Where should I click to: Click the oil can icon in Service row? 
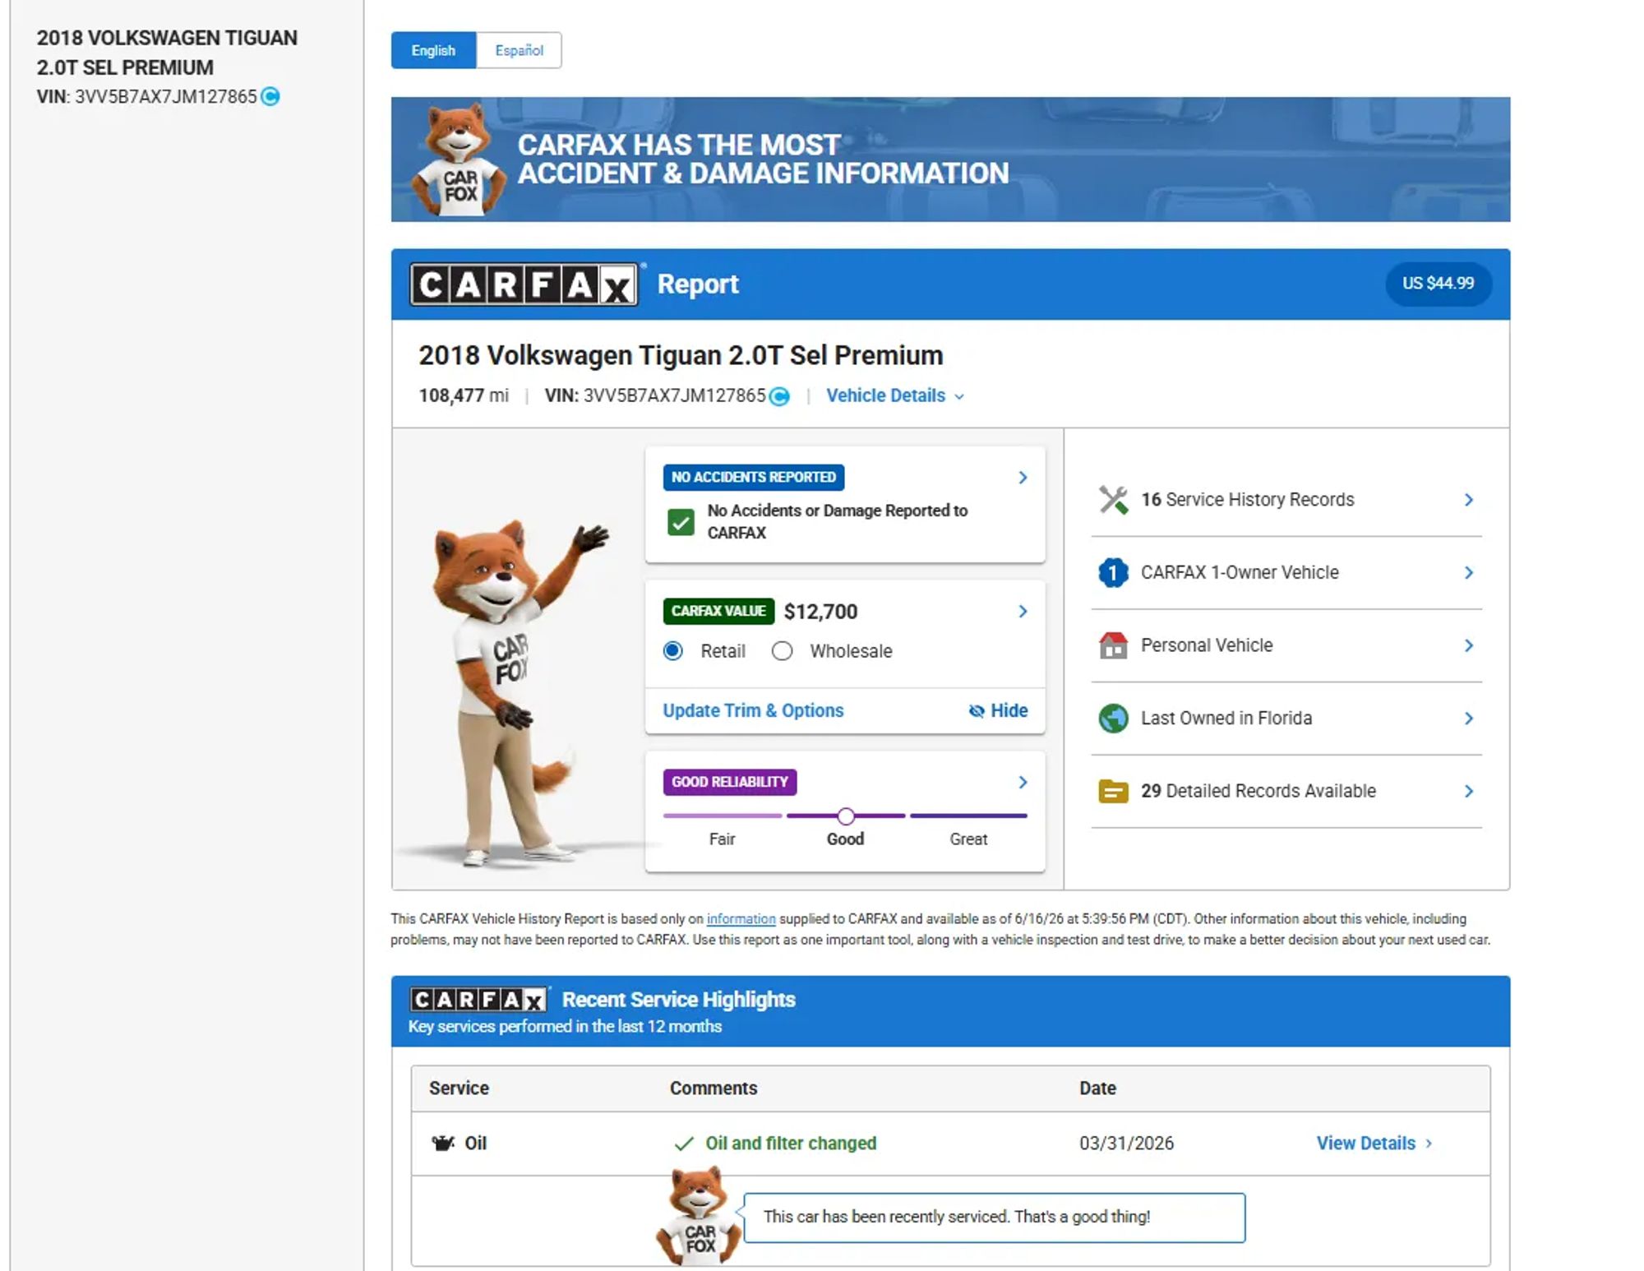click(443, 1143)
